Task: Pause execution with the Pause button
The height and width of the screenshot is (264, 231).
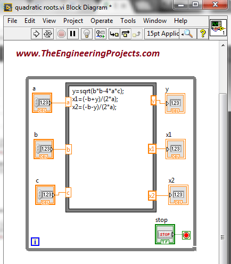Action: point(73,34)
